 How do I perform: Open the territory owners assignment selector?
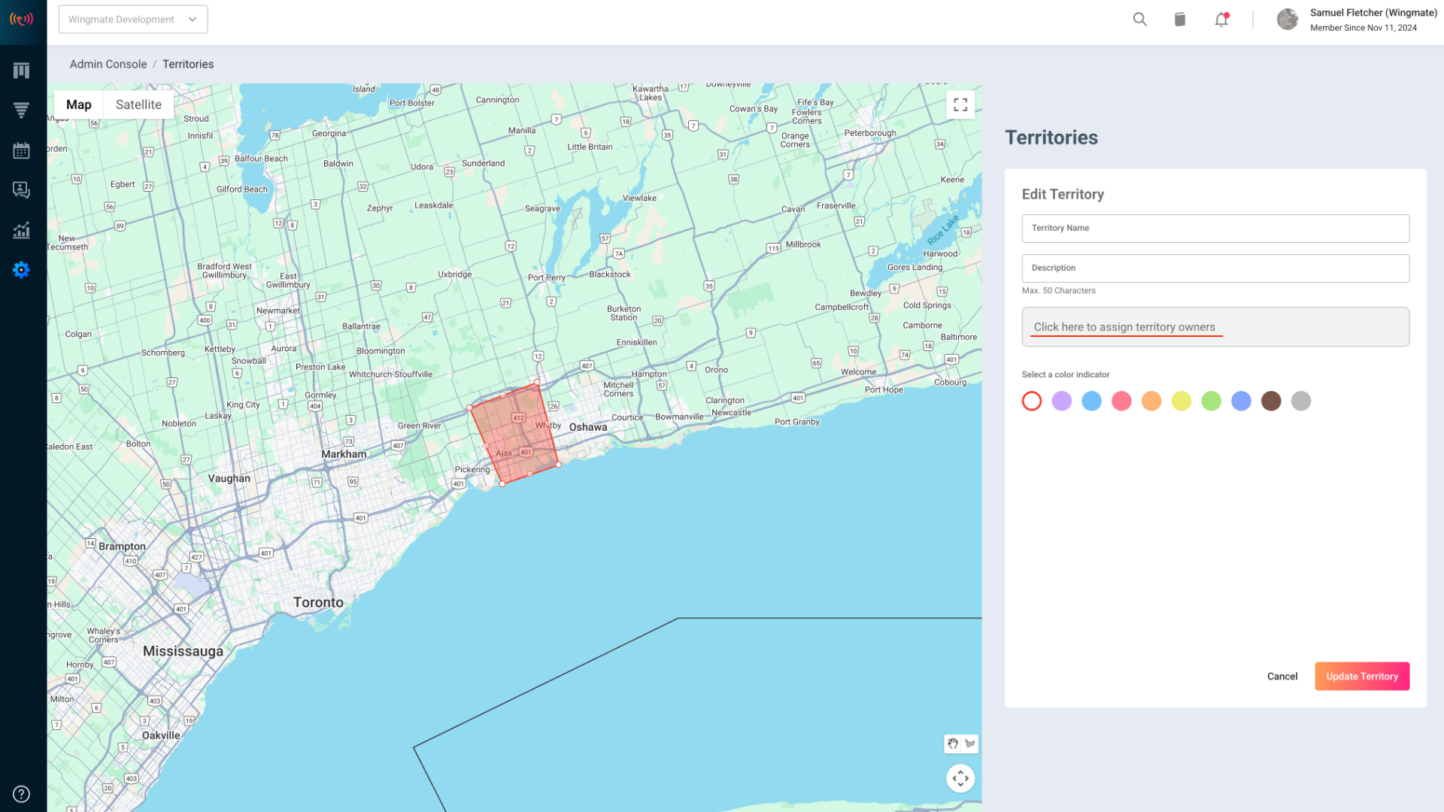(1215, 327)
